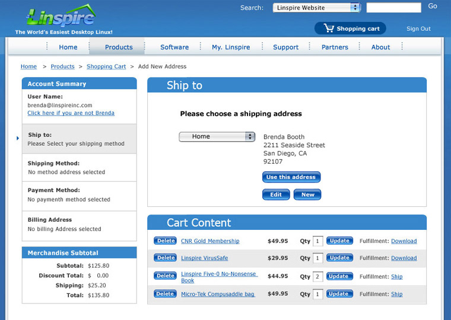Open the Home shipping address dropdown
Viewport: 451px width, 320px height.
(x=217, y=136)
